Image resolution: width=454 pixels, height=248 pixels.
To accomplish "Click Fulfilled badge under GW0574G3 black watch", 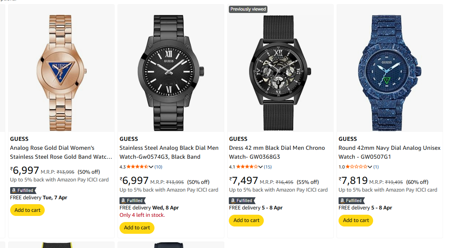I will 133,201.
